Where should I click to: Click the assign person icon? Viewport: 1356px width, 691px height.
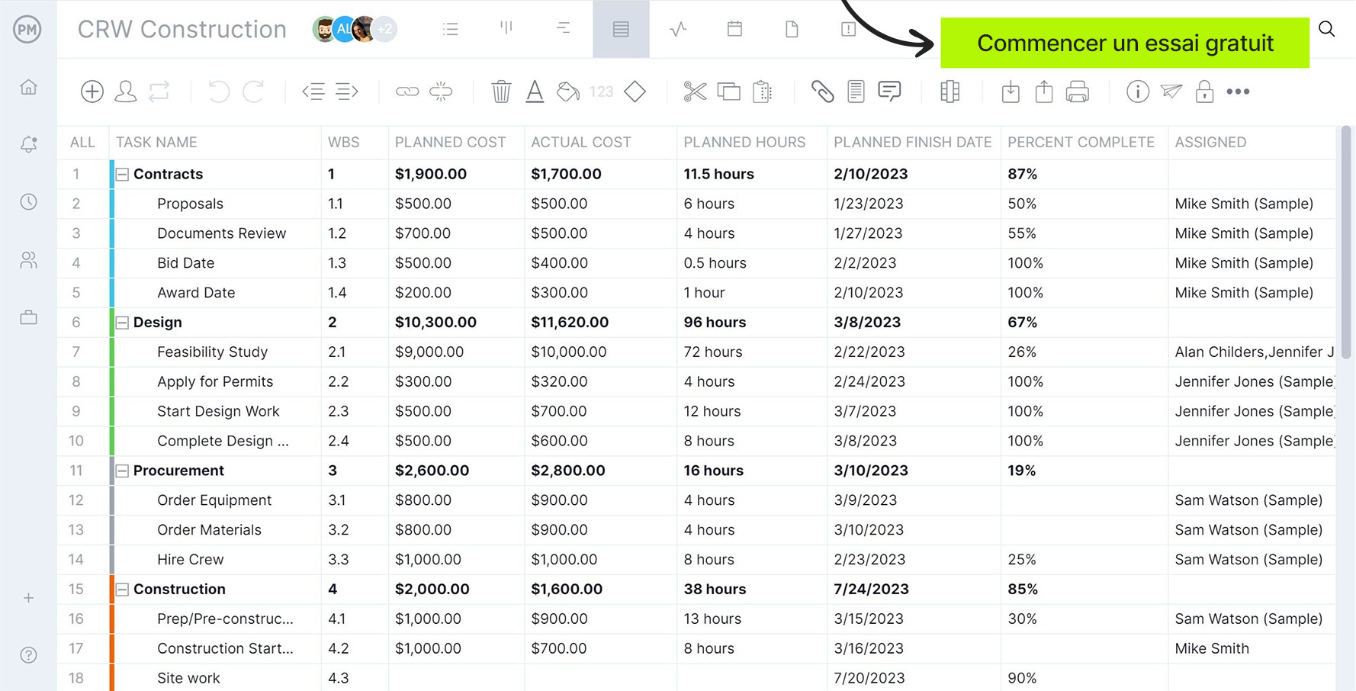[126, 92]
